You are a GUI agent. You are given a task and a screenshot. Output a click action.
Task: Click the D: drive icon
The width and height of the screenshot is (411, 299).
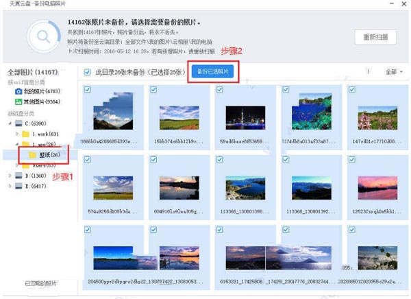pos(18,176)
